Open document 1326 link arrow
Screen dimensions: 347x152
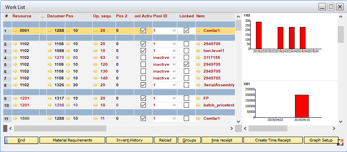pyautogui.click(x=50, y=85)
